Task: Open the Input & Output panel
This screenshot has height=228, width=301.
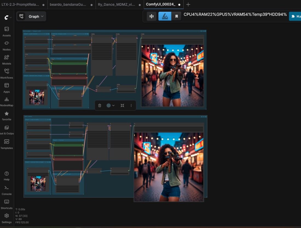Action: pyautogui.click(x=7, y=130)
